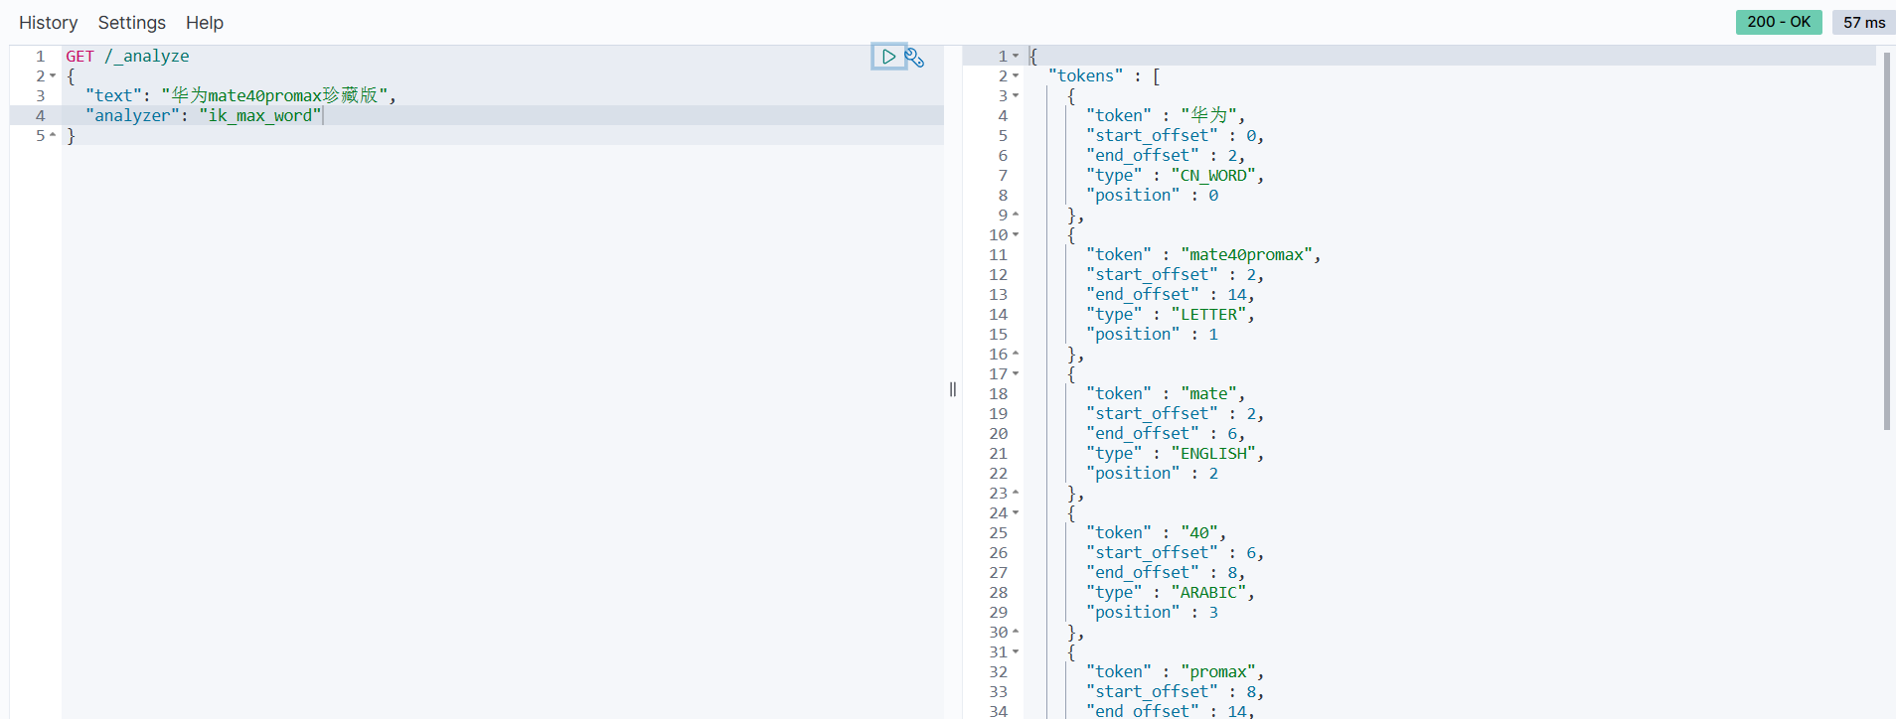The height and width of the screenshot is (719, 1896).
Task: Click the 57 ms response time badge
Action: tap(1863, 22)
